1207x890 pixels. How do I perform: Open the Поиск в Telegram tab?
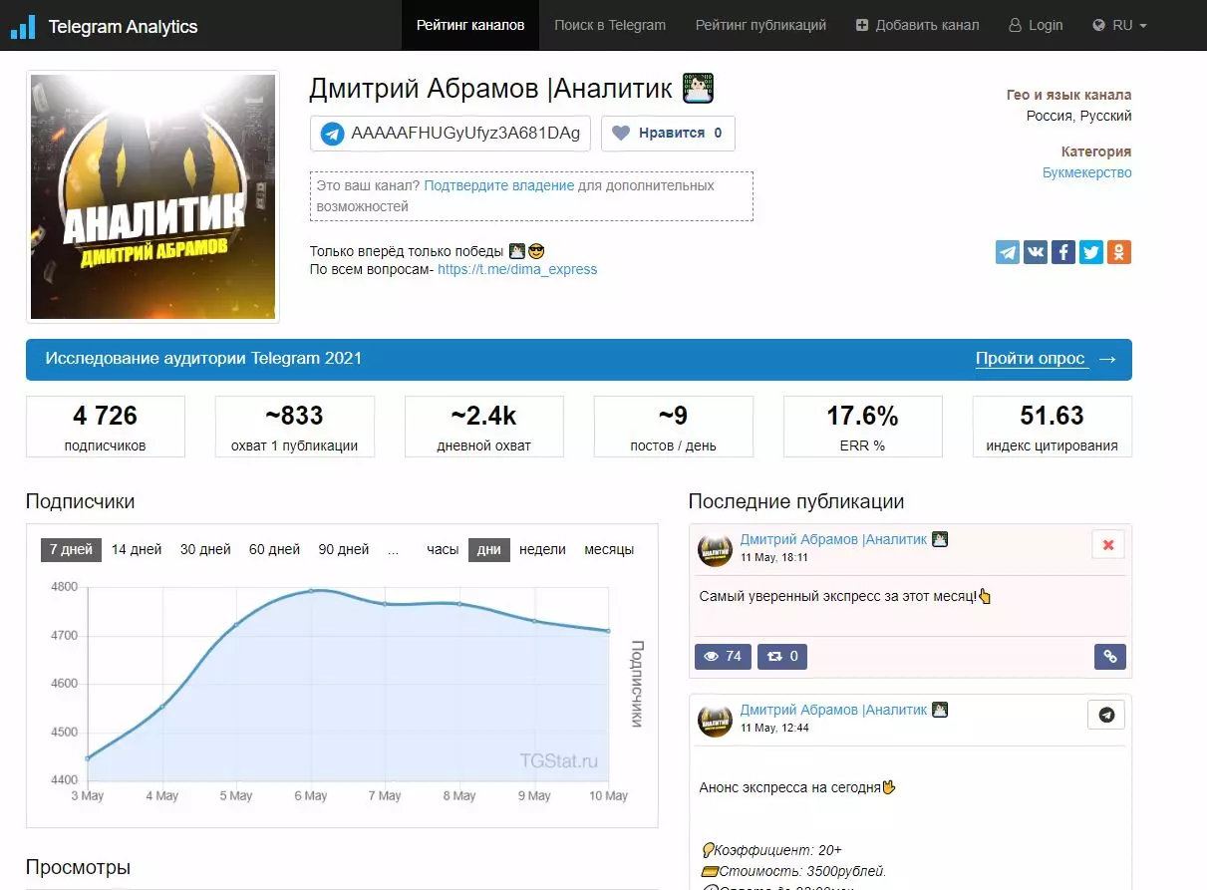tap(610, 25)
